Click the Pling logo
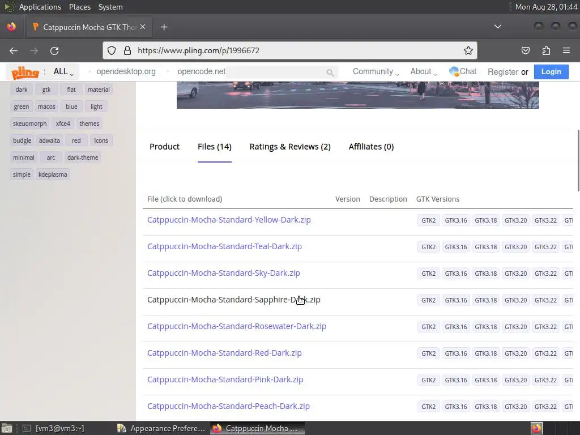 point(25,72)
